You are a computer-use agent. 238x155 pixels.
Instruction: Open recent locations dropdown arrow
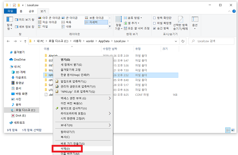pos(21,41)
